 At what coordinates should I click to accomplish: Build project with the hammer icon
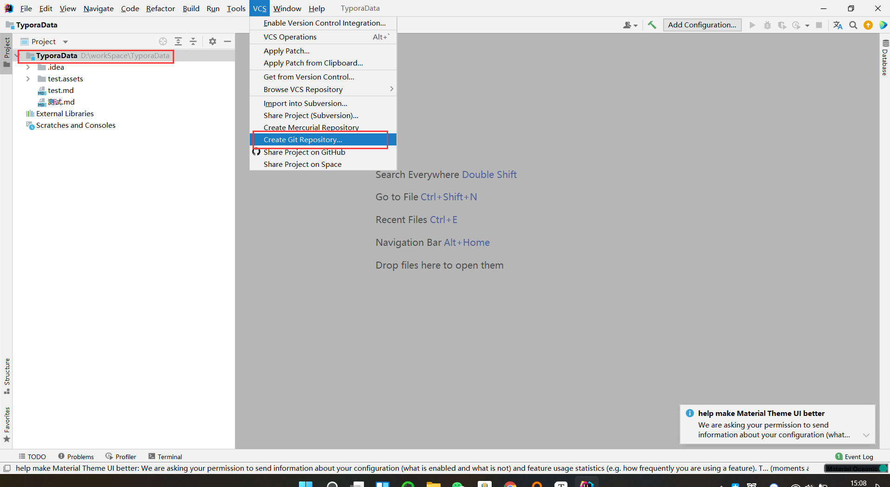tap(652, 25)
